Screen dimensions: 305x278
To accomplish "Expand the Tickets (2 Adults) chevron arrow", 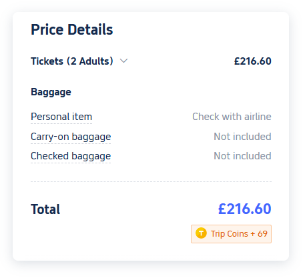I will click(123, 61).
